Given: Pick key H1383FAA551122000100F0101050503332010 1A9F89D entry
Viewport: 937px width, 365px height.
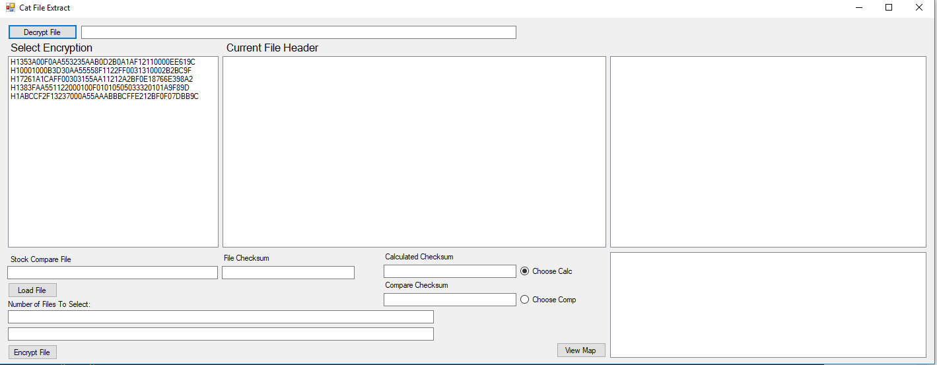Looking at the screenshot, I should pos(100,88).
